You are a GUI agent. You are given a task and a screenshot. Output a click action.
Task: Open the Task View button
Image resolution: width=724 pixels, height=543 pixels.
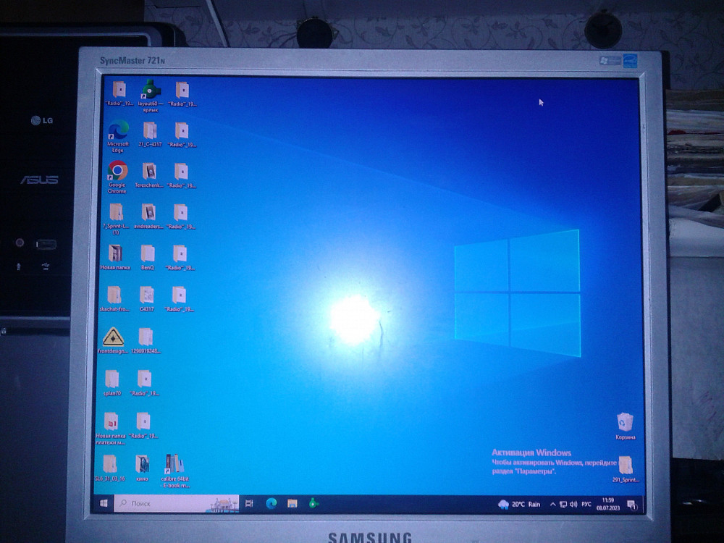(250, 503)
